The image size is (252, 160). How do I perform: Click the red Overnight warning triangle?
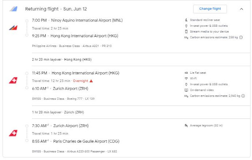tap(91, 81)
